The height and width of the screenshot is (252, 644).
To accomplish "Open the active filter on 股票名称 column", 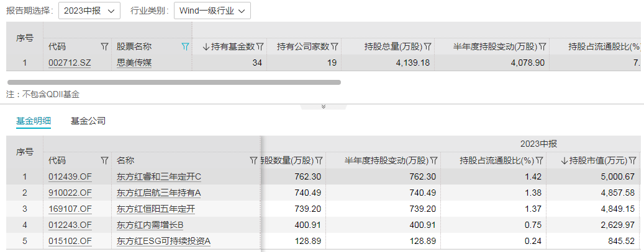I will pos(185,46).
